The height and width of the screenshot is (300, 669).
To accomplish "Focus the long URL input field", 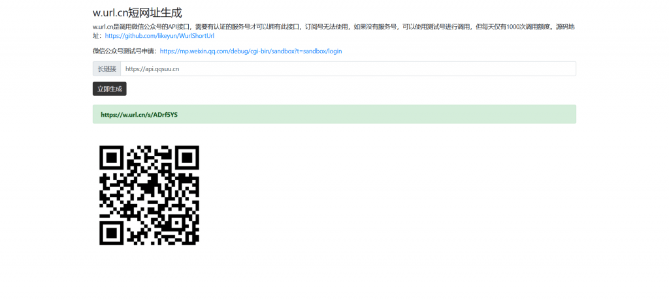I will click(x=348, y=68).
